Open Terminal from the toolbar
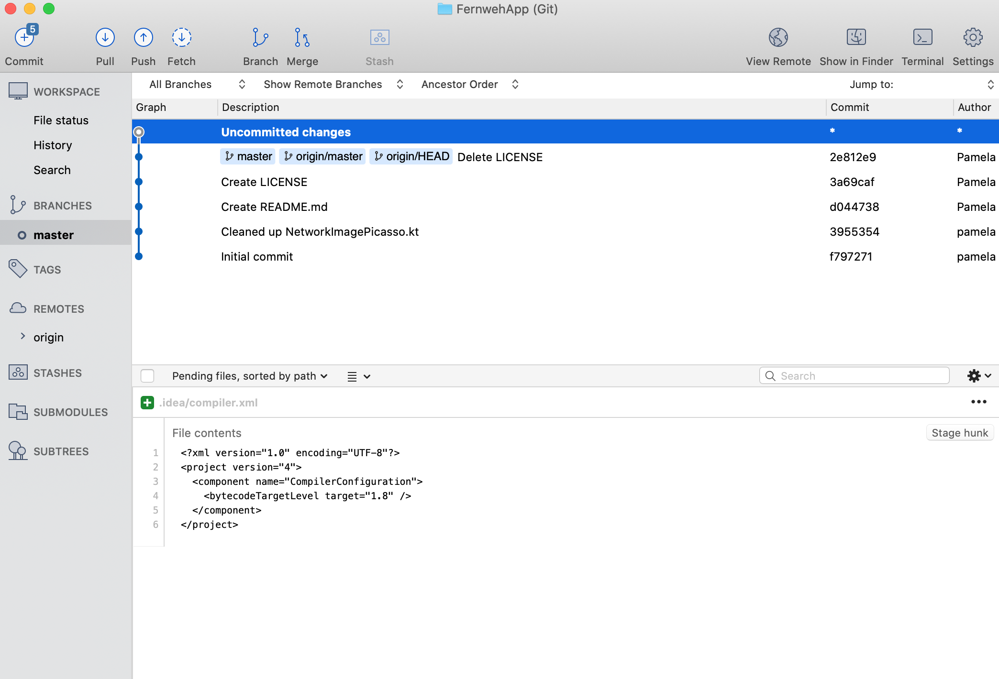The width and height of the screenshot is (999, 679). pyautogui.click(x=922, y=37)
